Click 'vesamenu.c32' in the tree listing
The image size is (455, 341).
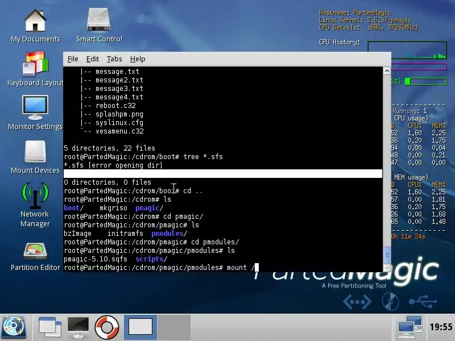click(119, 131)
